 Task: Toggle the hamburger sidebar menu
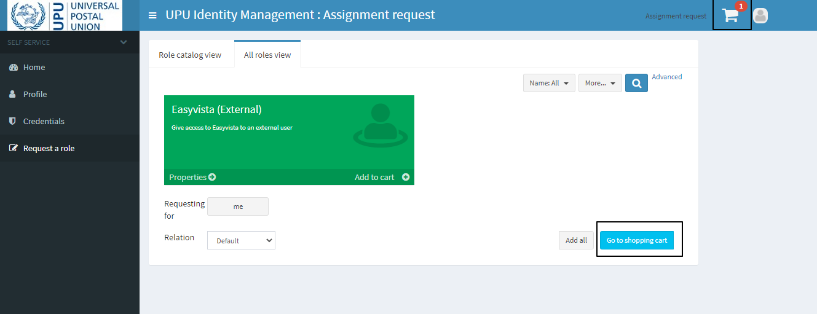152,15
